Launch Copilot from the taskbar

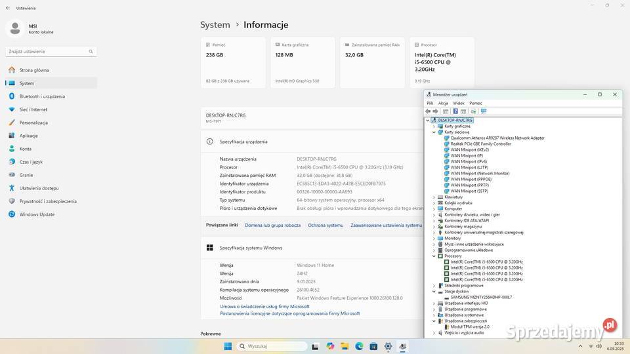[x=330, y=346]
